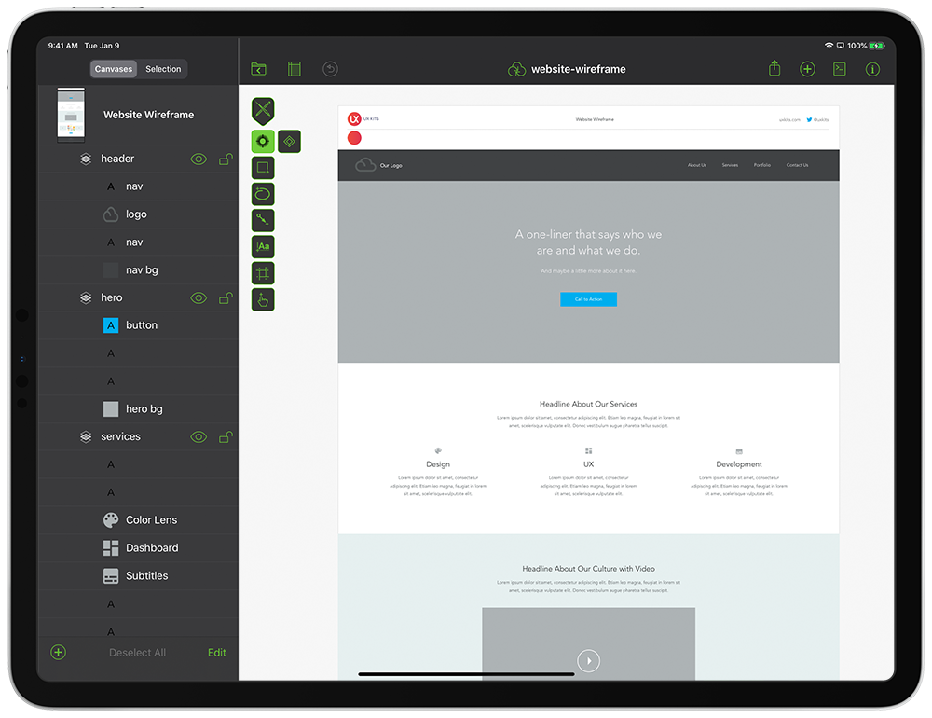Switch to the Selection tab
932x718 pixels.
(x=163, y=68)
